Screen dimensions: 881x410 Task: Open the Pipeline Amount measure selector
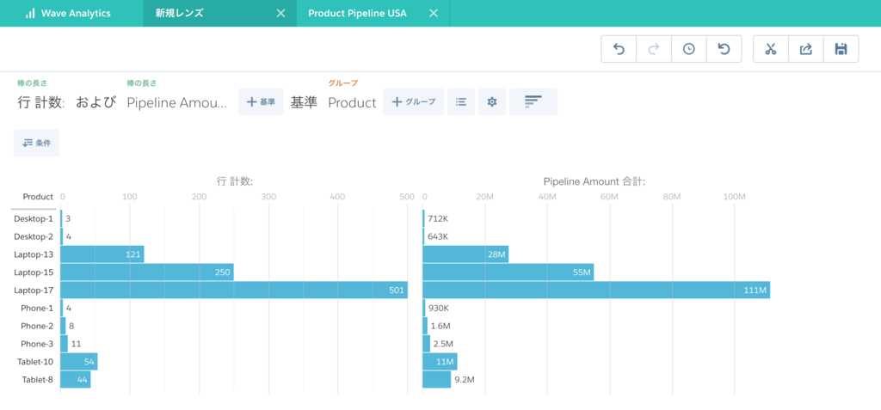[x=176, y=102]
